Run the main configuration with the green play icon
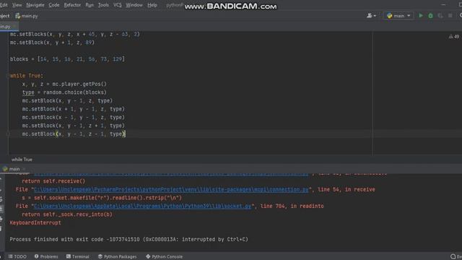The image size is (462, 260). [421, 16]
